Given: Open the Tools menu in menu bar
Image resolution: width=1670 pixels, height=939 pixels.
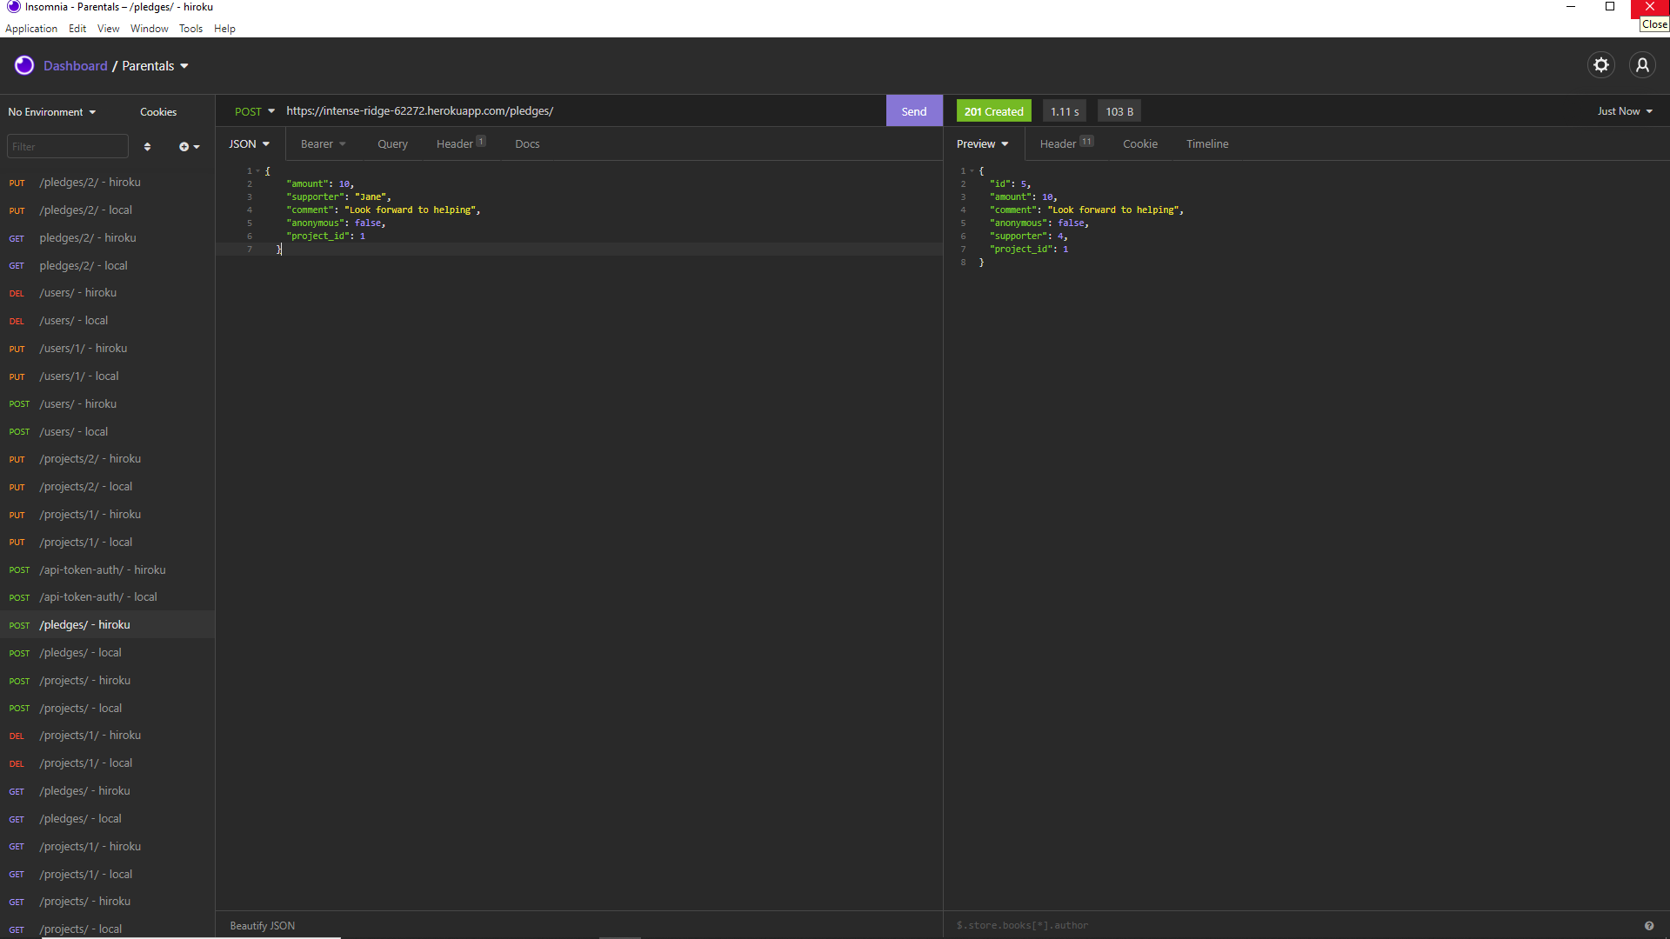Looking at the screenshot, I should pyautogui.click(x=190, y=28).
